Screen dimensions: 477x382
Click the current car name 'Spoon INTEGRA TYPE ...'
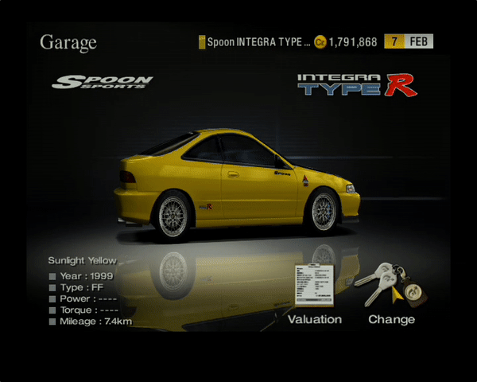[x=258, y=42]
